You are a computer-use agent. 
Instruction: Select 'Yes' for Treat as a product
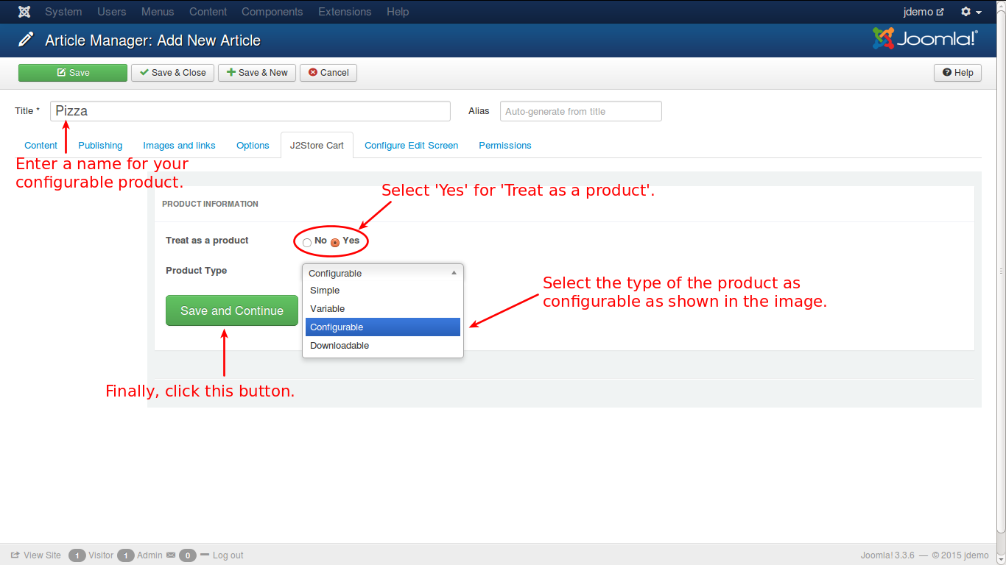(335, 242)
